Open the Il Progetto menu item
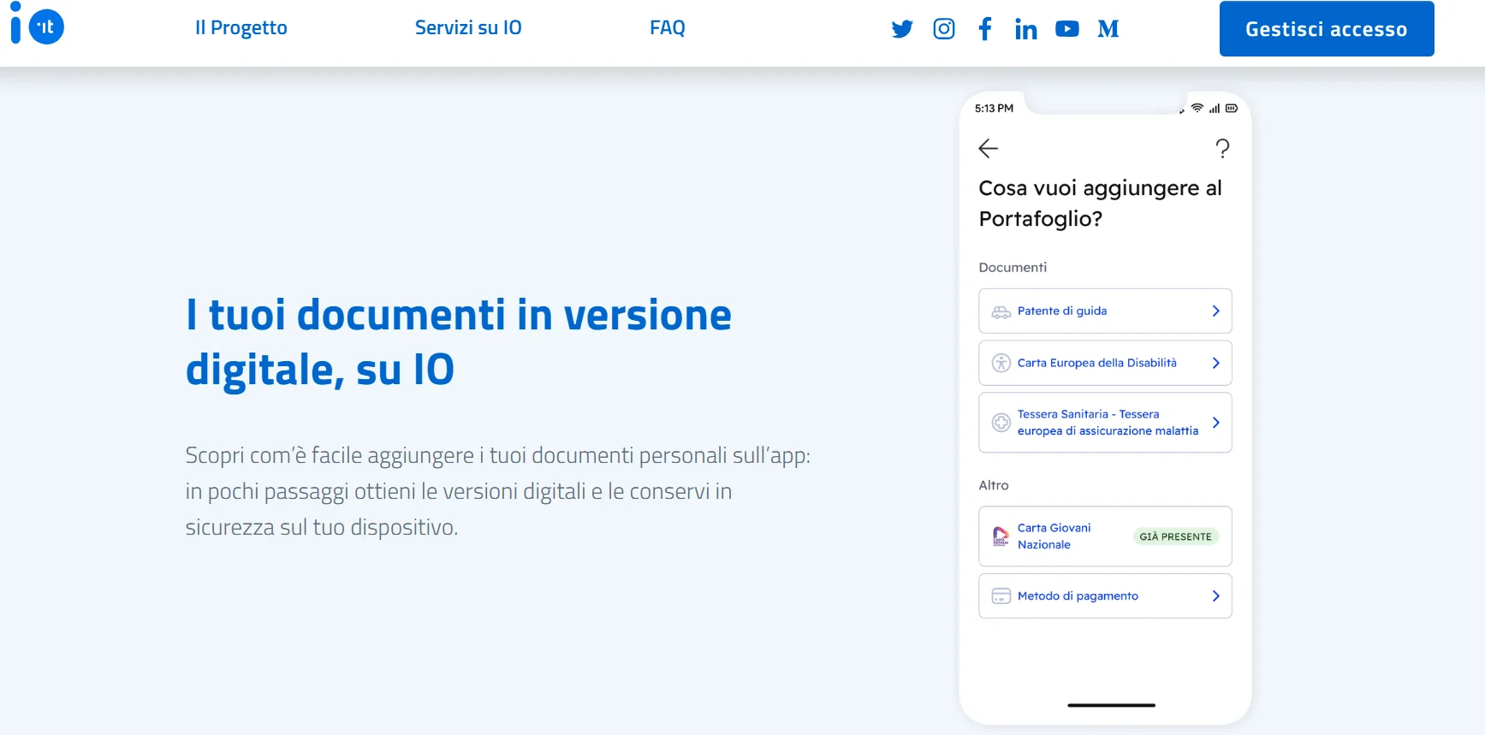 click(x=241, y=28)
